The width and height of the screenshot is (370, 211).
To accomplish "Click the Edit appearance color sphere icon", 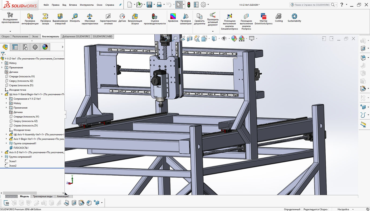I will point(234,39).
